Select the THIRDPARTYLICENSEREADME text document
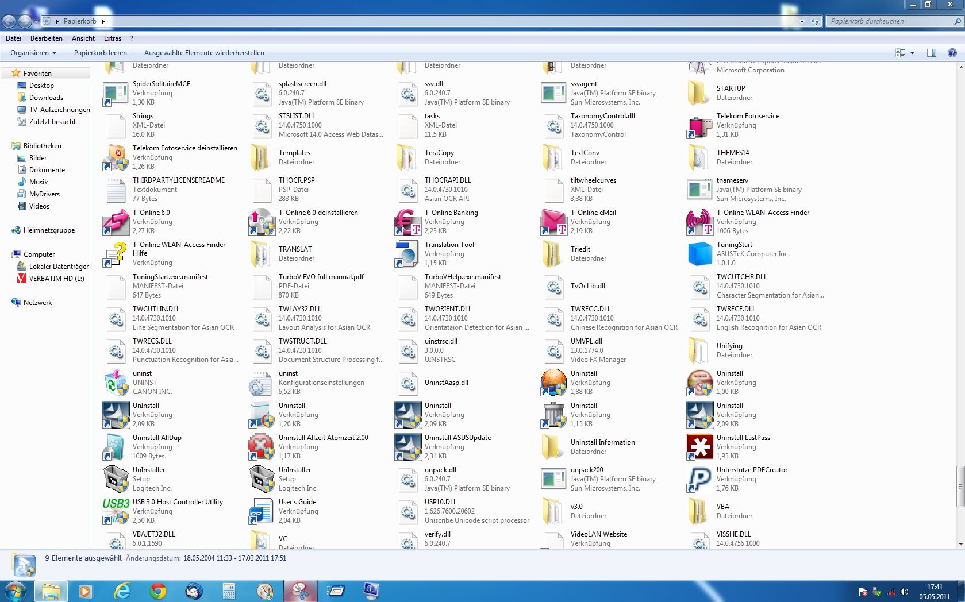 (171, 190)
